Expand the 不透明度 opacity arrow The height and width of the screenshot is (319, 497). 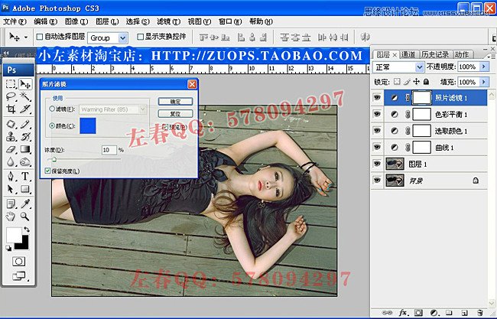tap(489, 67)
